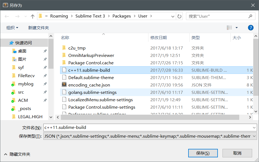Viewport: 259px width, 162px height.
Task: Open the Sublime Text 3 breadcrumb
Action: (x=90, y=16)
